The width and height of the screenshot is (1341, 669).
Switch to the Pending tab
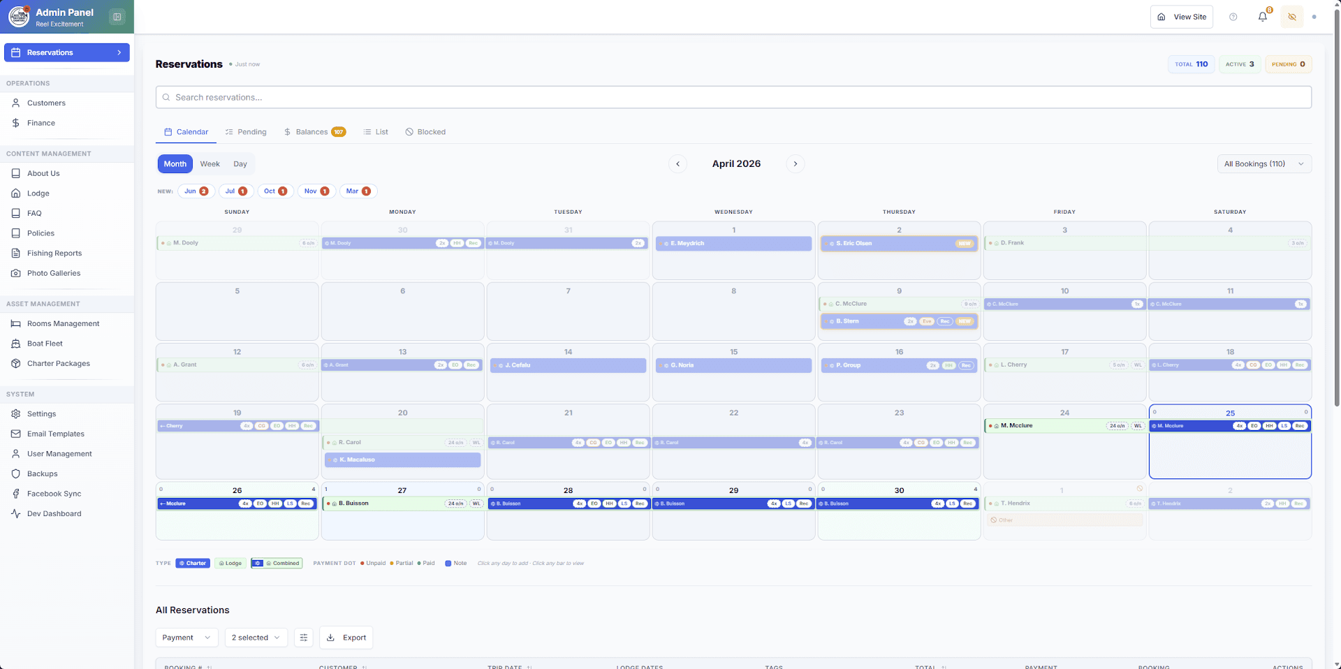(x=246, y=132)
